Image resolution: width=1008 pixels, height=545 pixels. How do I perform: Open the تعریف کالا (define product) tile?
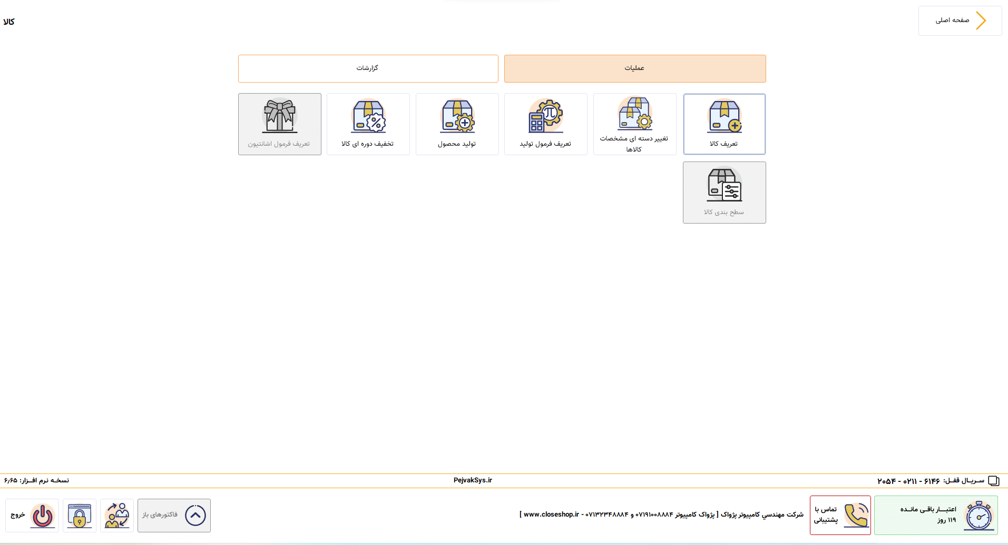tap(724, 124)
